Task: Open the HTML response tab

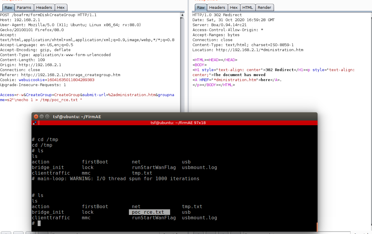Action: pyautogui.click(x=248, y=7)
